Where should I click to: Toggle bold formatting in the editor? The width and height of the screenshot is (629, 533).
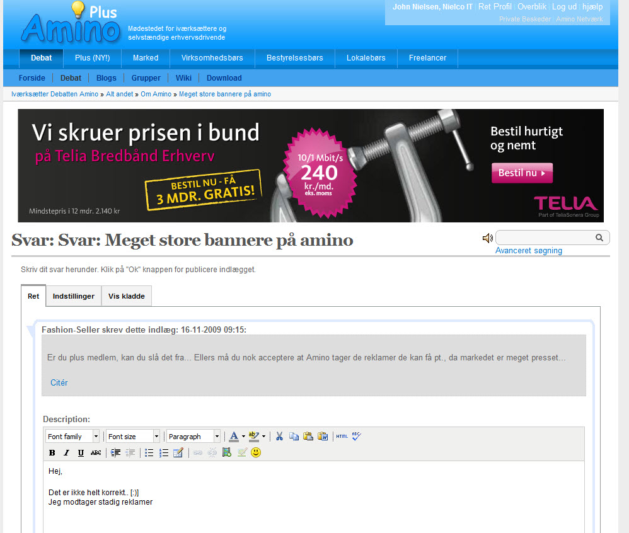click(x=52, y=452)
